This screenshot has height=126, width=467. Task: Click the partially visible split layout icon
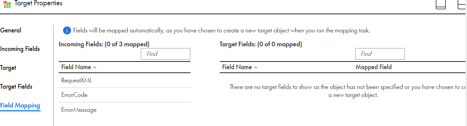point(462,4)
